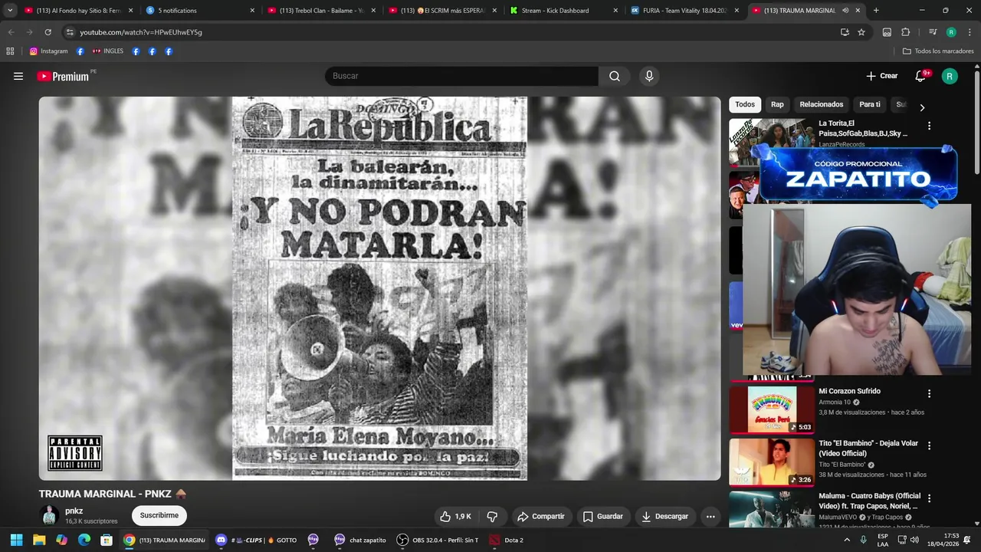This screenshot has width=981, height=552.
Task: Switch to Stream - Kick Dashboard tab
Action: point(564,11)
